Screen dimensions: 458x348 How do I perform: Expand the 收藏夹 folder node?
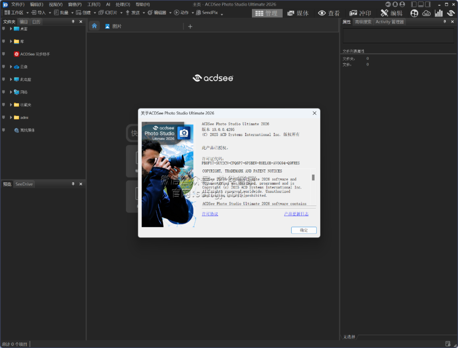point(11,105)
